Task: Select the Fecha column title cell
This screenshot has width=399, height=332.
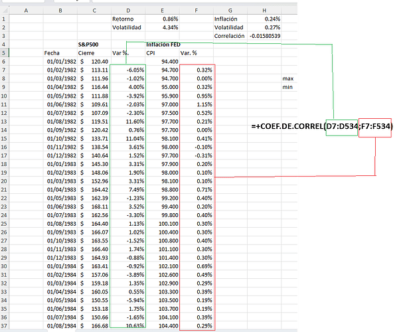Action: click(52, 52)
